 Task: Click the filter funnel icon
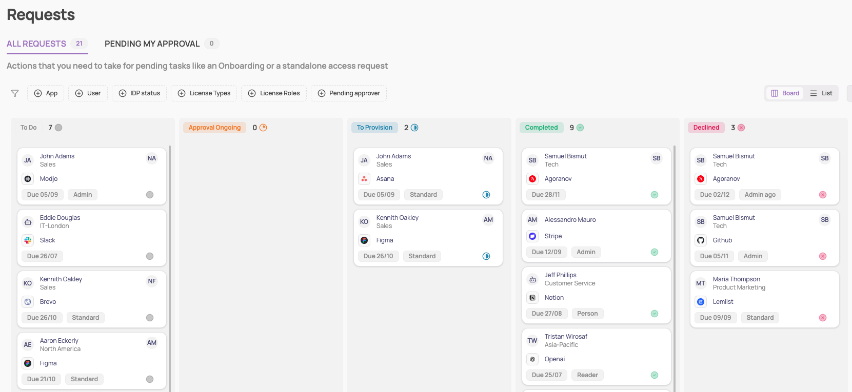(15, 93)
